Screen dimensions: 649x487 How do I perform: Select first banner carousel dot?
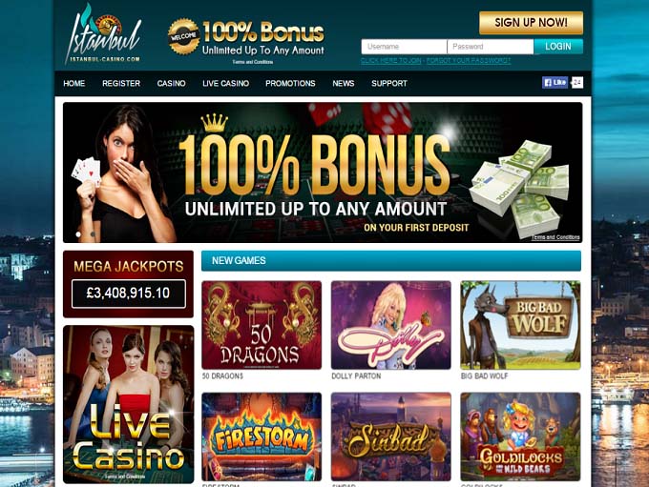click(x=78, y=234)
